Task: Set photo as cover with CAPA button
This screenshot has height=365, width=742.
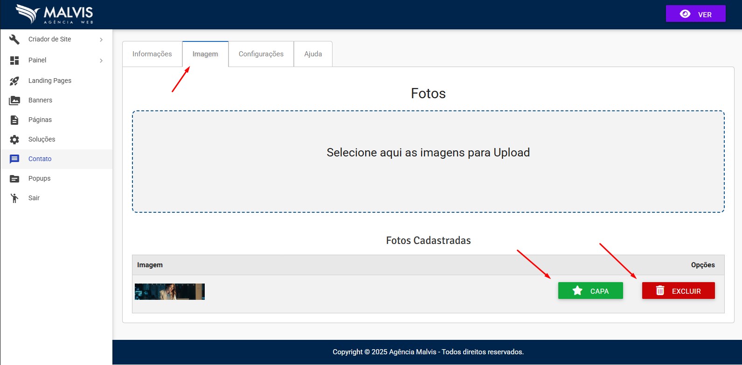Action: pyautogui.click(x=590, y=291)
